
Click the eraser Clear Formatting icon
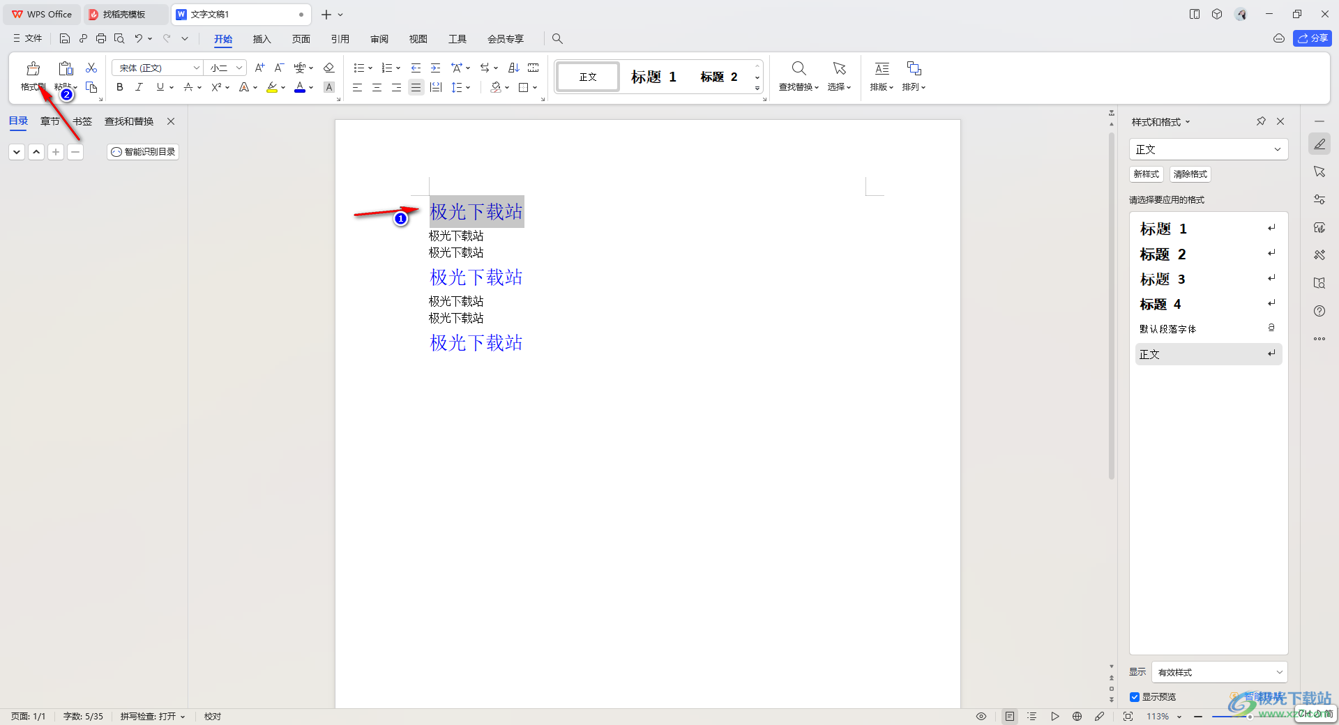tap(329, 68)
